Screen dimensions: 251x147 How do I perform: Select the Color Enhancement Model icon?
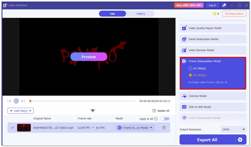click(184, 118)
